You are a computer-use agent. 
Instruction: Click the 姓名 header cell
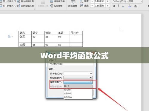pos(25,33)
